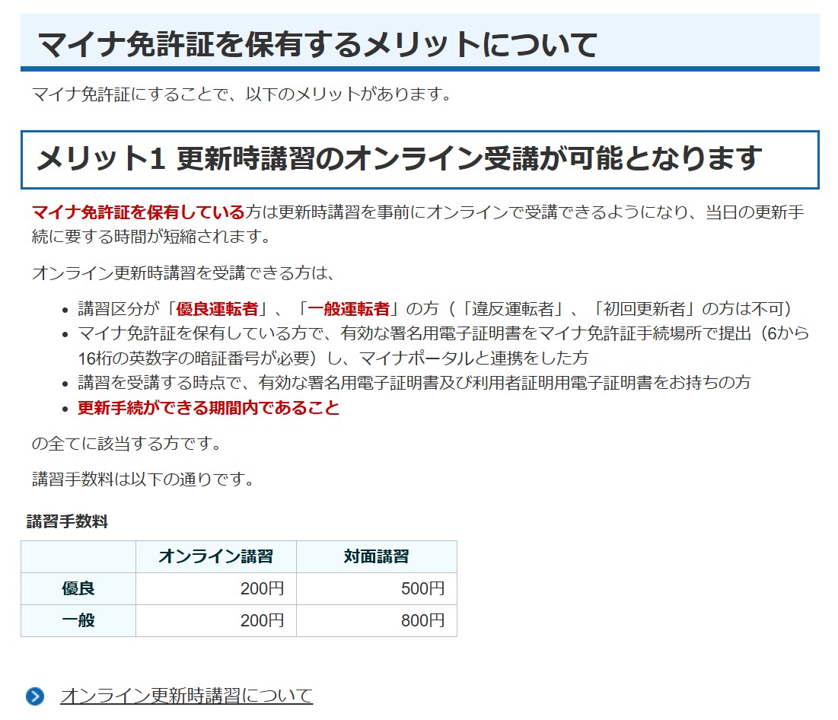The image size is (838, 720).
Task: Click the 800円 fee cell
Action: point(422,620)
